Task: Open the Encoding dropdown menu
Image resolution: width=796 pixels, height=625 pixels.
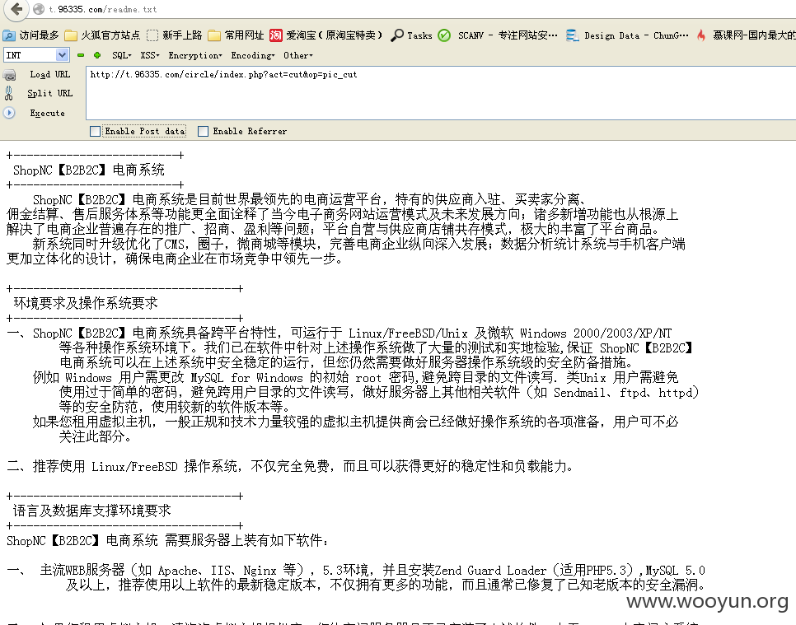Action: coord(253,55)
